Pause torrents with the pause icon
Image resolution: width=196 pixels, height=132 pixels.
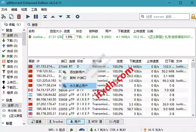coord(36,17)
